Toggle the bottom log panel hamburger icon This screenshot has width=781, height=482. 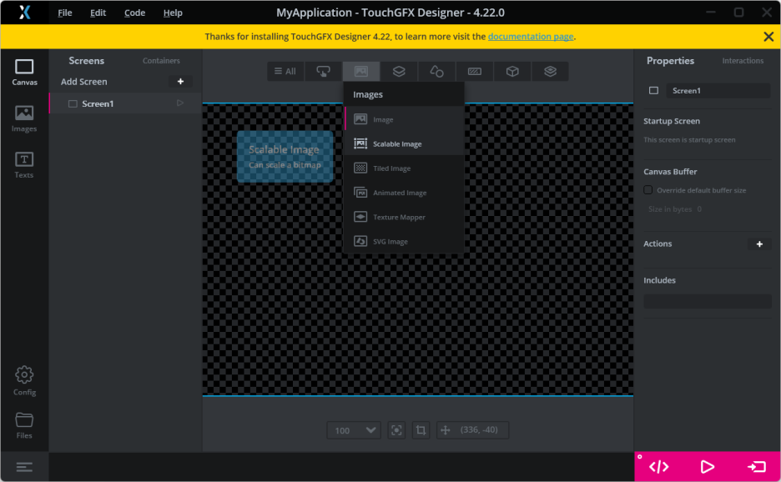pos(24,467)
